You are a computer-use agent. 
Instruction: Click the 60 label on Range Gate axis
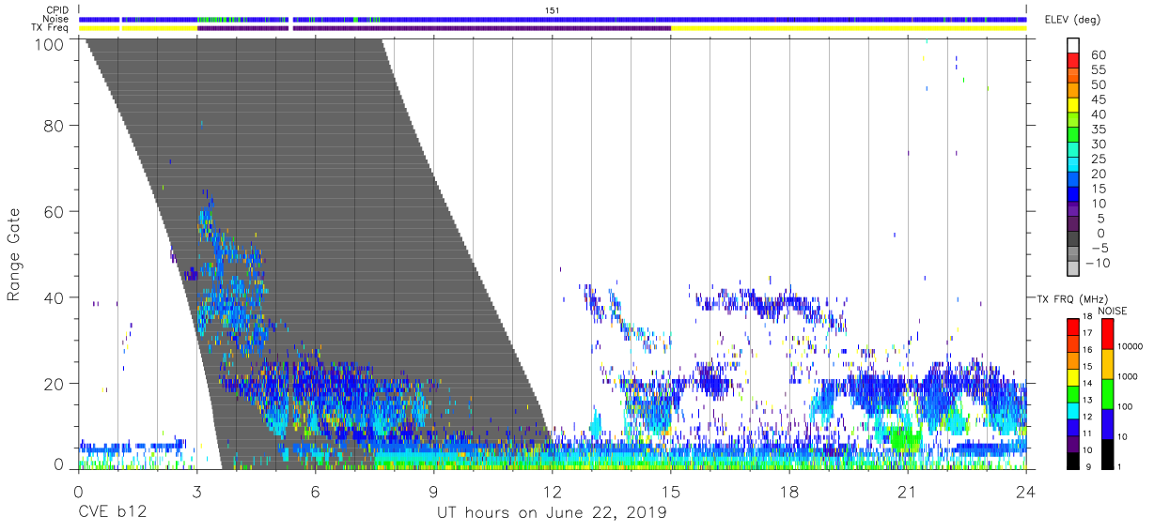coord(55,211)
